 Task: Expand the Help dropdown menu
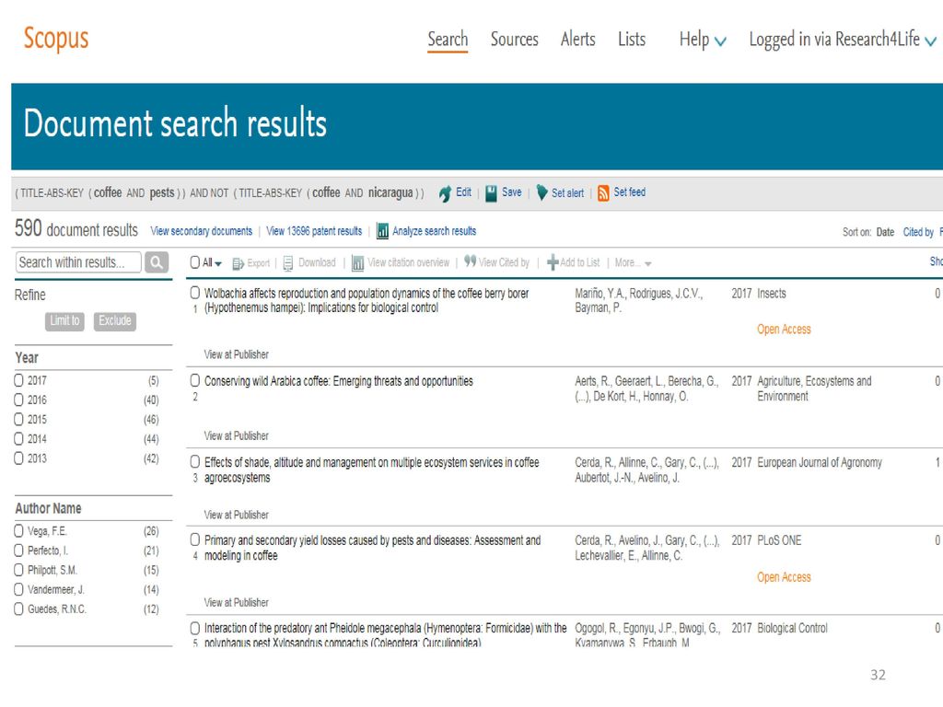pyautogui.click(x=703, y=40)
